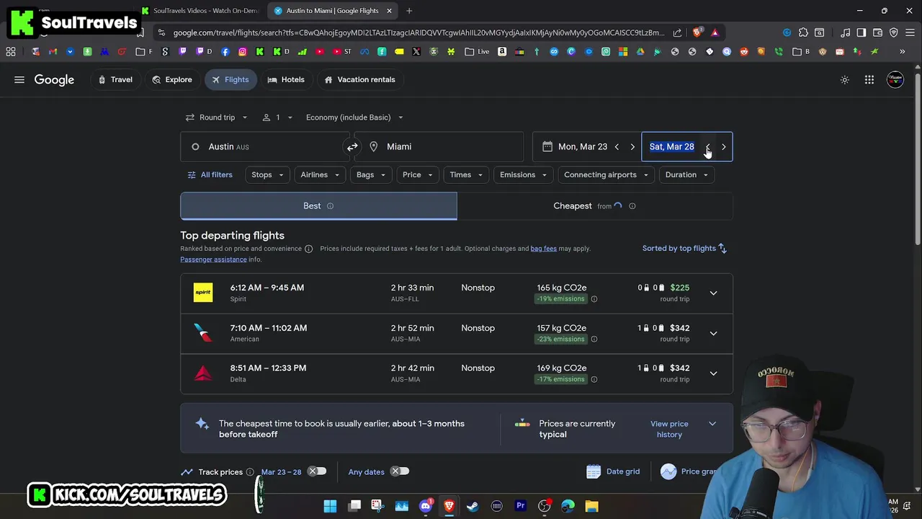The image size is (922, 519).
Task: Open the Bags filter dropdown
Action: coord(371,175)
